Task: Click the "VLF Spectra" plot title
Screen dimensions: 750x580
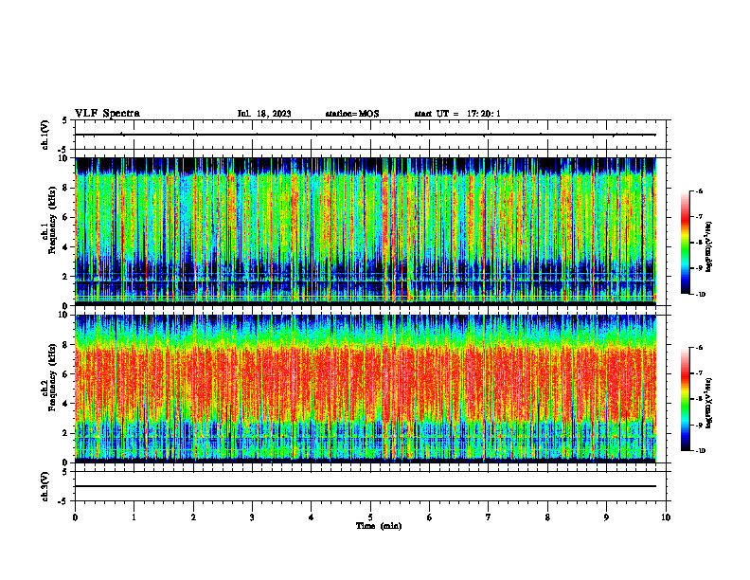Action: 107,114
